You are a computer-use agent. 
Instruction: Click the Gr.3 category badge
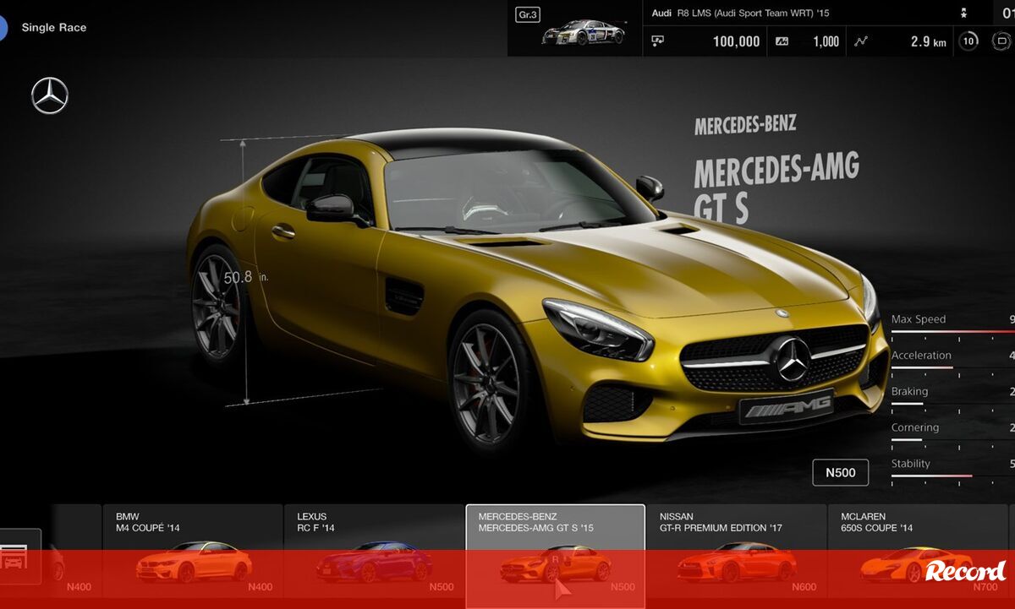coord(527,14)
